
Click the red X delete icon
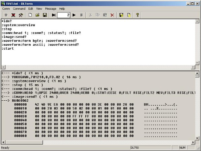(x=112, y=15)
